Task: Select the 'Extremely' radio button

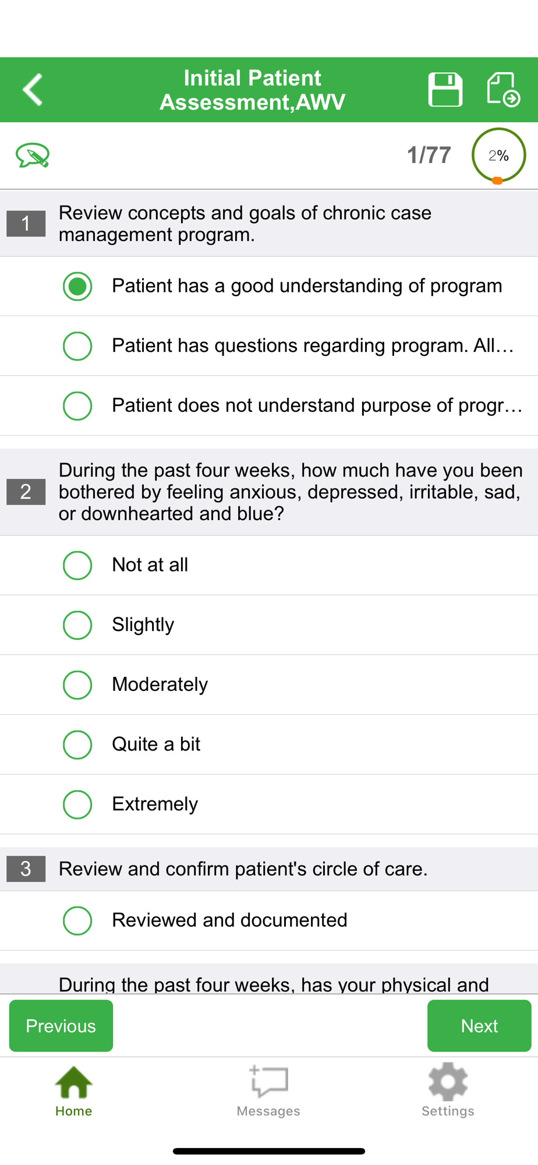Action: (269, 804)
